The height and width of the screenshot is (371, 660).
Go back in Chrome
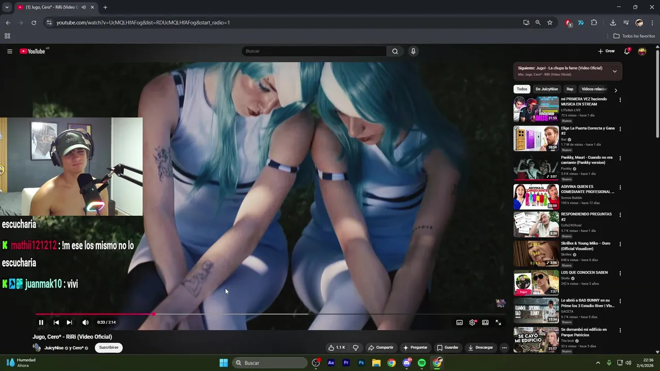pos(8,23)
